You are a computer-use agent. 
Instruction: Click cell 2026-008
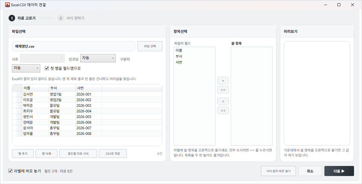[x=89, y=133]
